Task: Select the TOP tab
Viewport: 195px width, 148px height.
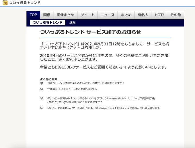Action: pyautogui.click(x=33, y=15)
